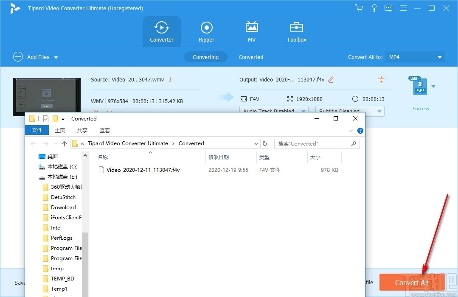Open the feedback chat icon
Image resolution: width=458 pixels, height=297 pixels.
tap(388, 8)
